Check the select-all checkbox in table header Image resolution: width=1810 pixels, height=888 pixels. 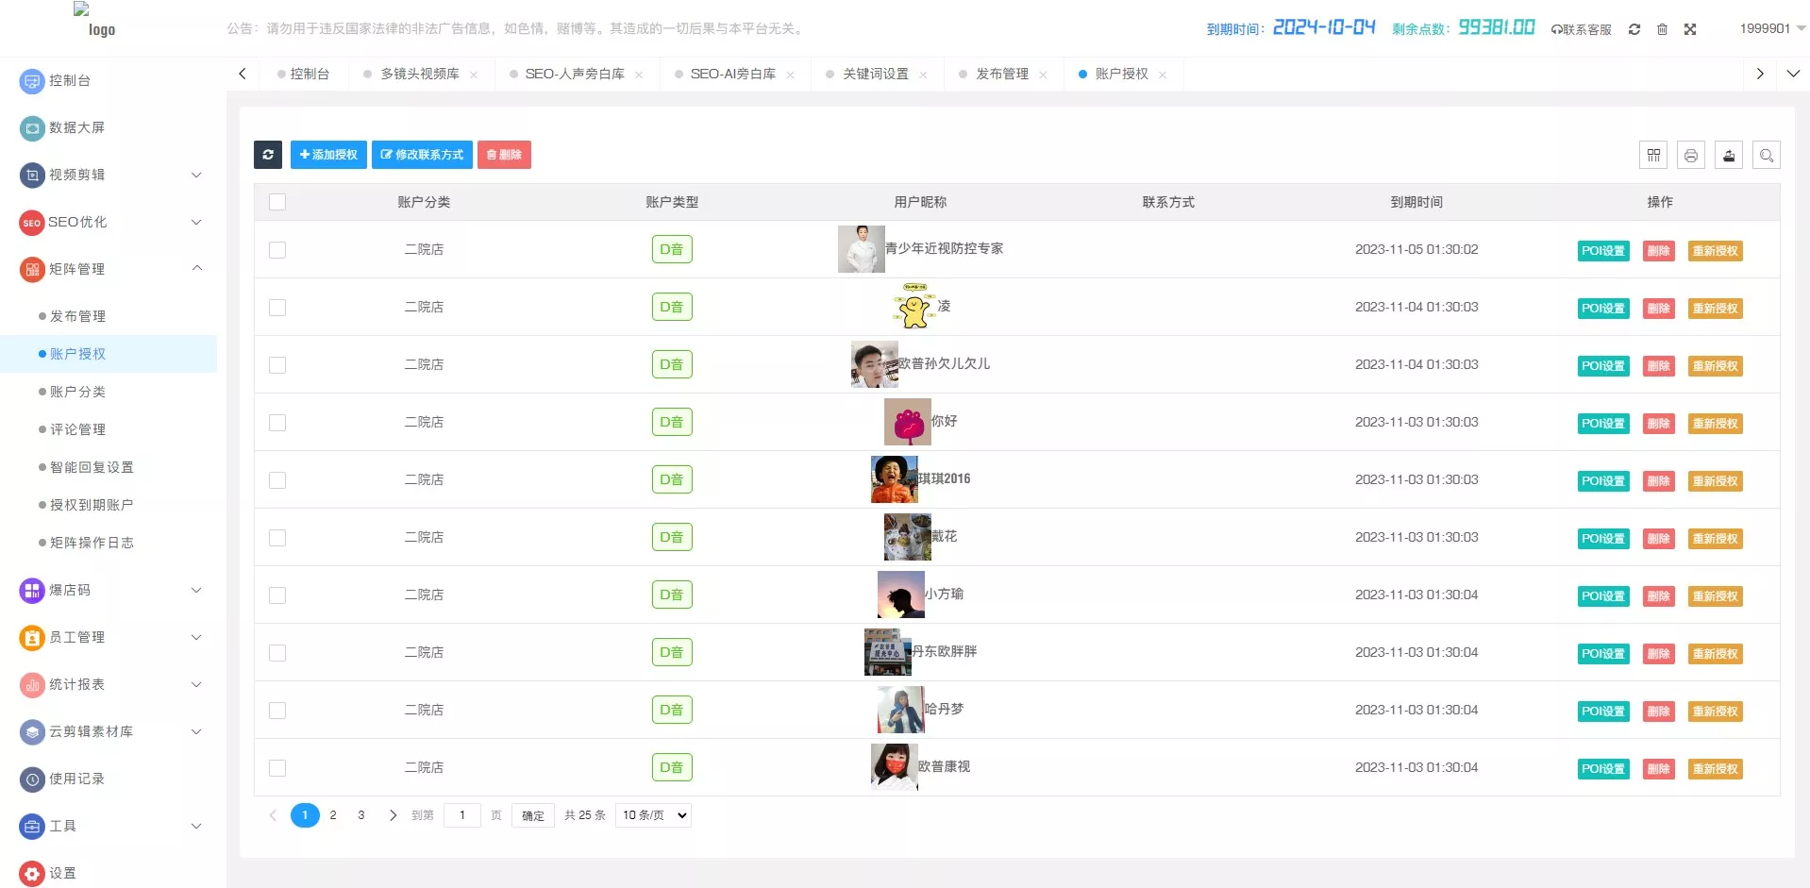[x=277, y=202]
